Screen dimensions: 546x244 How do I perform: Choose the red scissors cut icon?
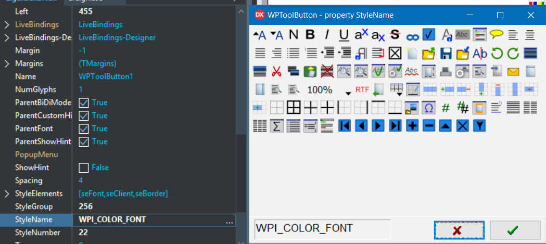[x=276, y=71]
